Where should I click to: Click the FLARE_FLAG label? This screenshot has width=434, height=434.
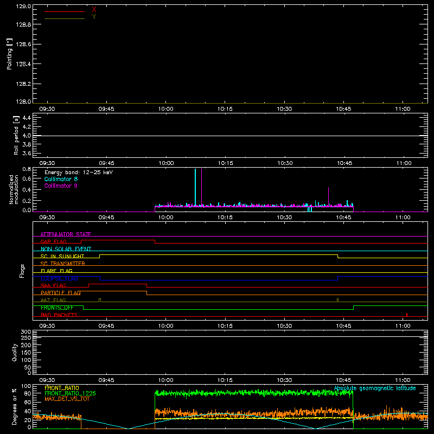56,271
